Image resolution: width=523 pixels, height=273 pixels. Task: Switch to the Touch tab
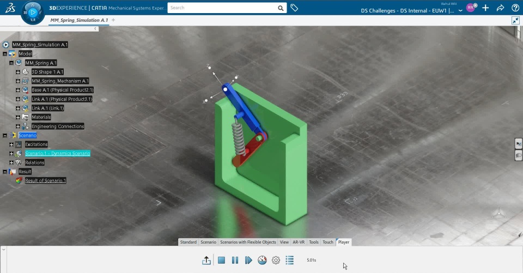328,242
